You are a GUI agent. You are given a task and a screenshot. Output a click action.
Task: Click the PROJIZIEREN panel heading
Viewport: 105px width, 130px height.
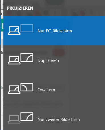click(20, 8)
